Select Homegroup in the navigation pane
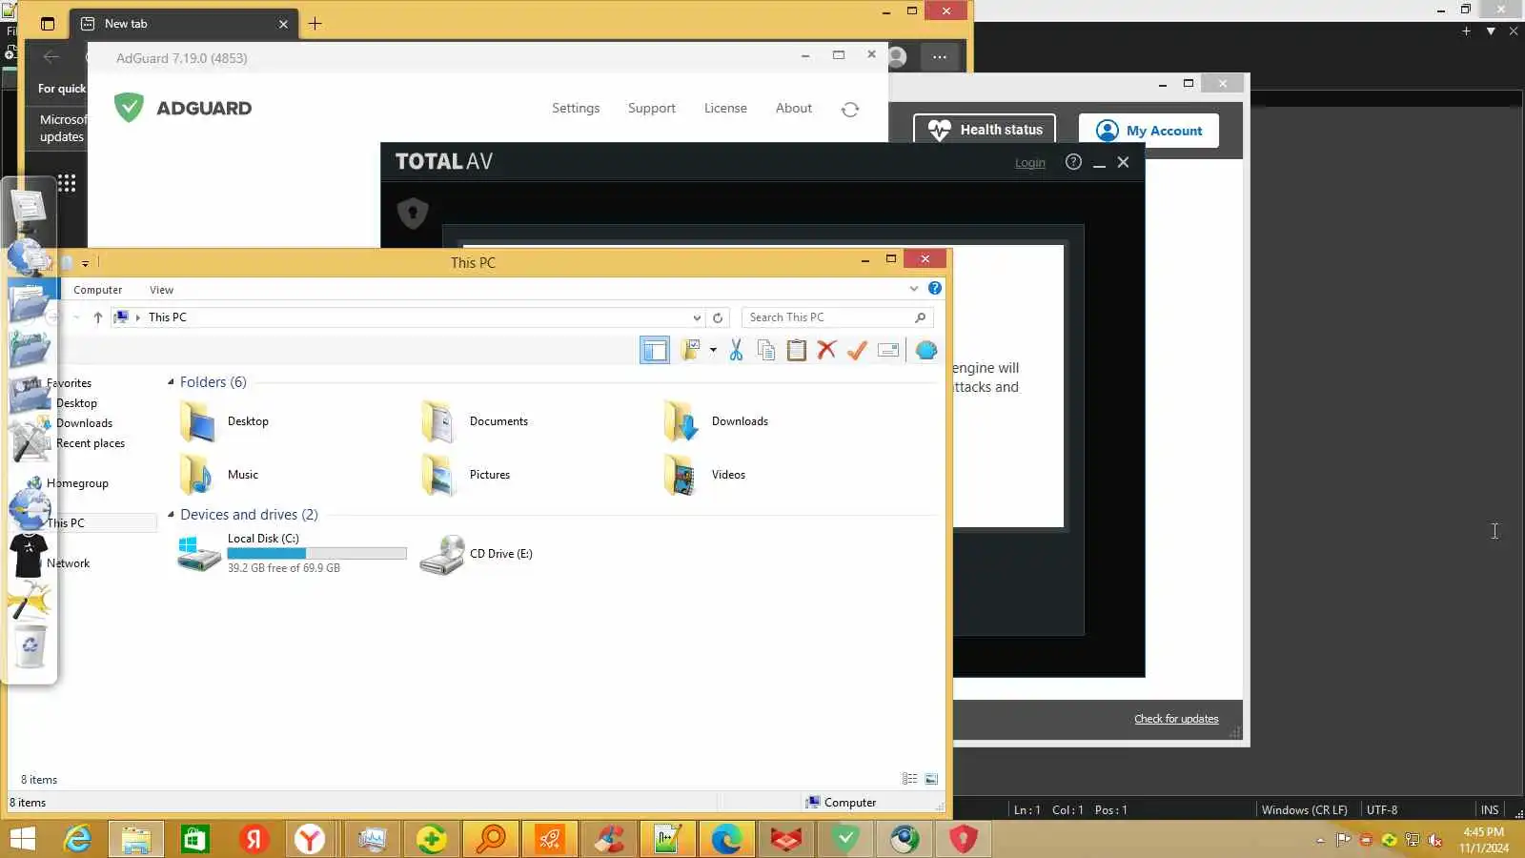The height and width of the screenshot is (858, 1525). [x=77, y=483]
